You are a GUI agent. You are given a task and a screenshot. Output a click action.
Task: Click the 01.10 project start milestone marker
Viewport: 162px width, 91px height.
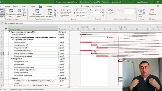[x=81, y=35]
